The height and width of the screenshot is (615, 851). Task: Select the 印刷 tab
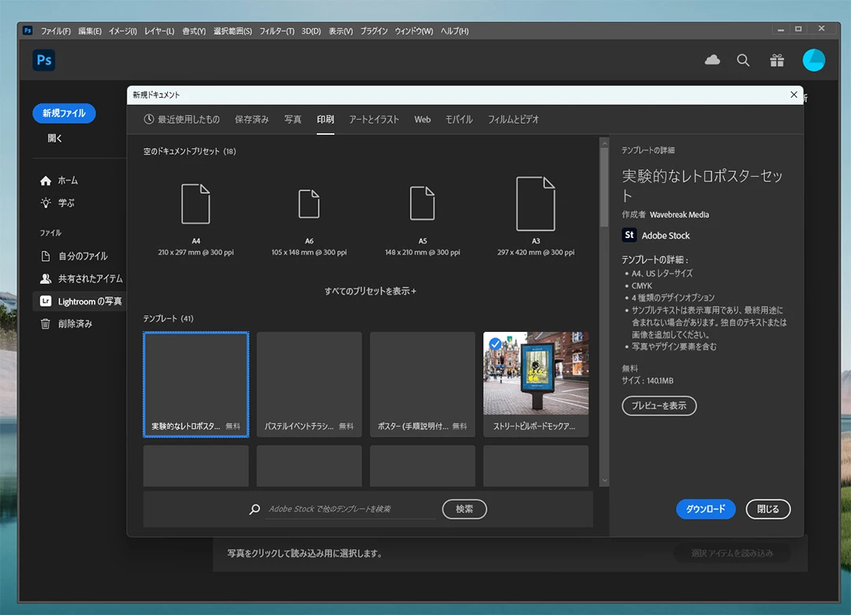pos(325,120)
